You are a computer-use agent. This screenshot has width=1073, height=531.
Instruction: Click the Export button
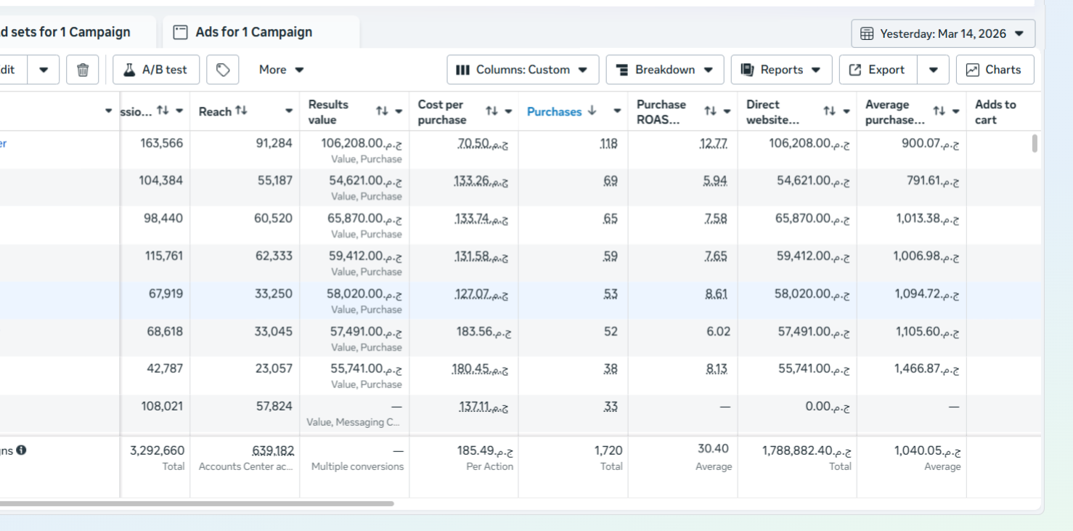[878, 70]
